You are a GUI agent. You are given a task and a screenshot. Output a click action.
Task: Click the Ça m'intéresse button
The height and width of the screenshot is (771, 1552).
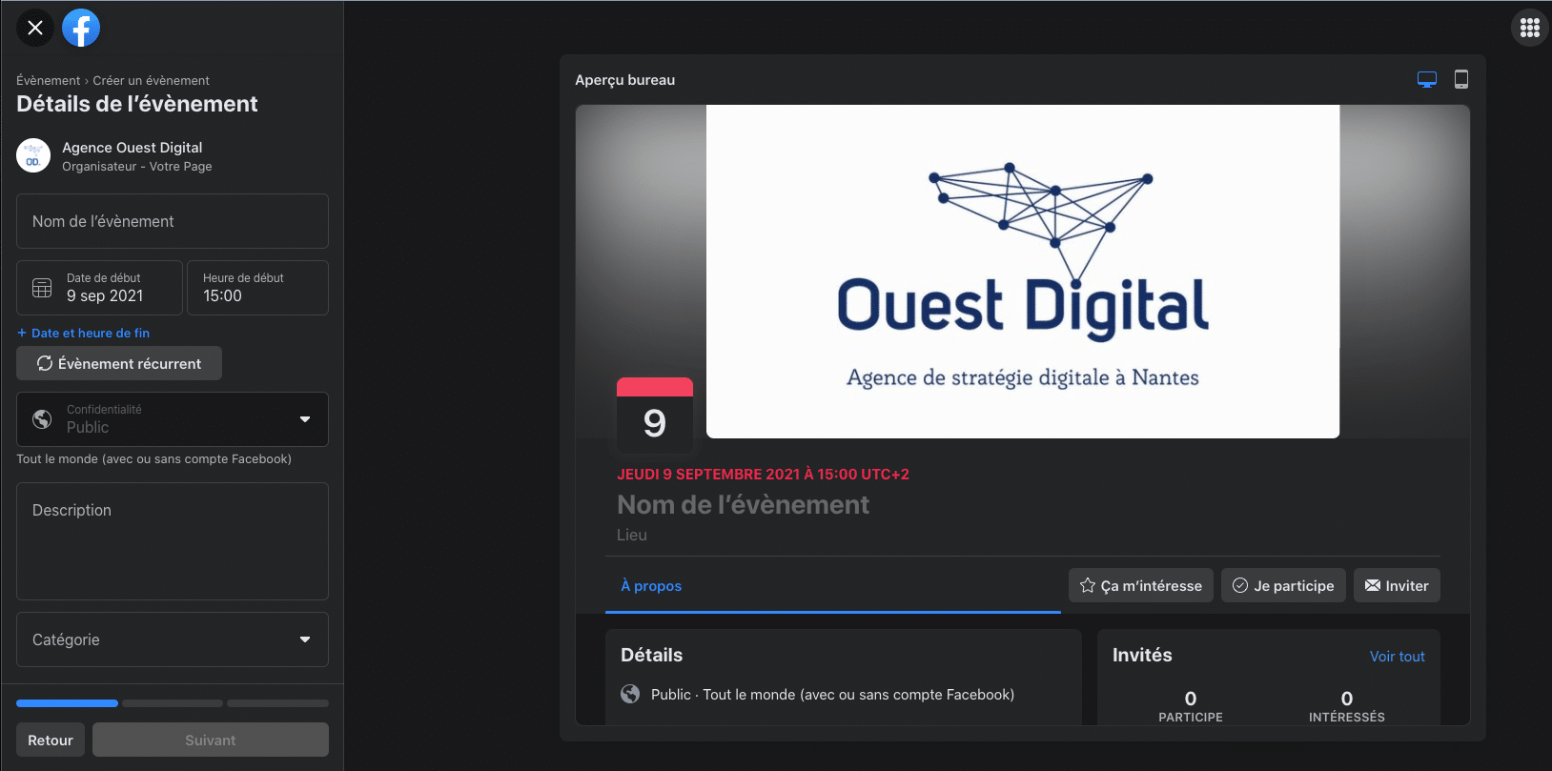click(x=1141, y=585)
